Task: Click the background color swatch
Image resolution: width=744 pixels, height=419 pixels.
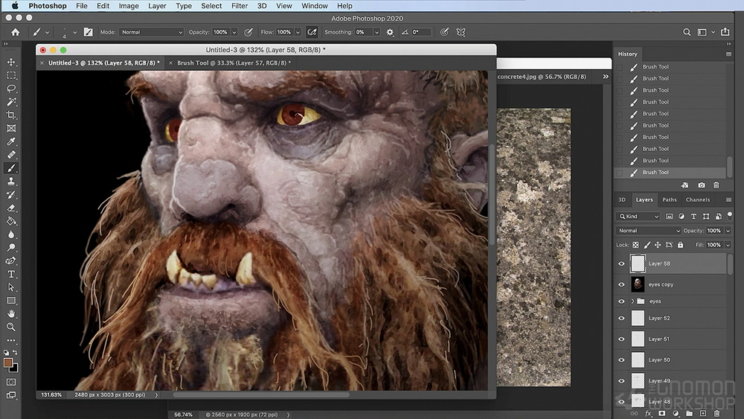Action: click(15, 368)
